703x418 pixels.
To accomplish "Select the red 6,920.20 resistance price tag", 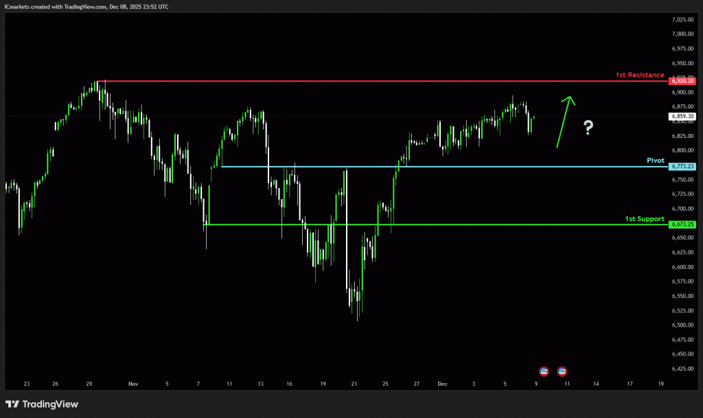I will [x=680, y=81].
